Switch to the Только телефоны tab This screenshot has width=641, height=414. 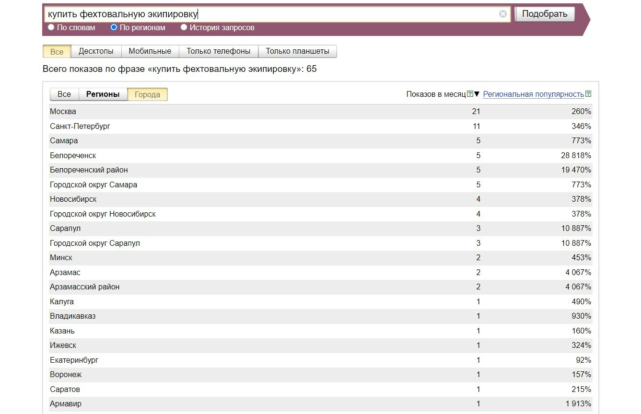click(x=218, y=51)
